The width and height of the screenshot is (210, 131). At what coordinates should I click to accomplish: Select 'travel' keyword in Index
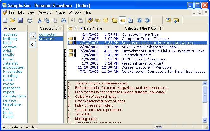click(x=8, y=117)
